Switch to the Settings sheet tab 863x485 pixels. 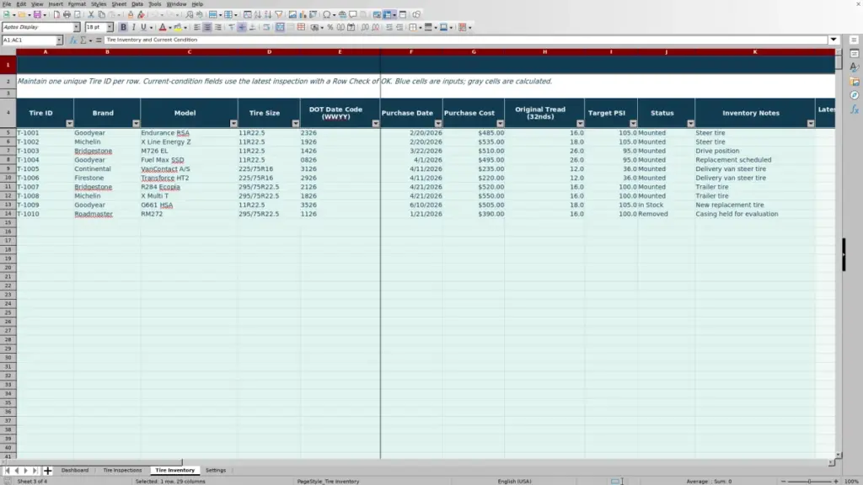[x=216, y=471]
